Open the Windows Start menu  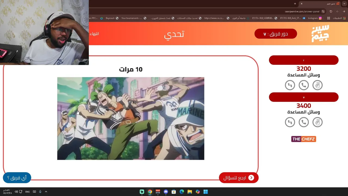point(206,192)
